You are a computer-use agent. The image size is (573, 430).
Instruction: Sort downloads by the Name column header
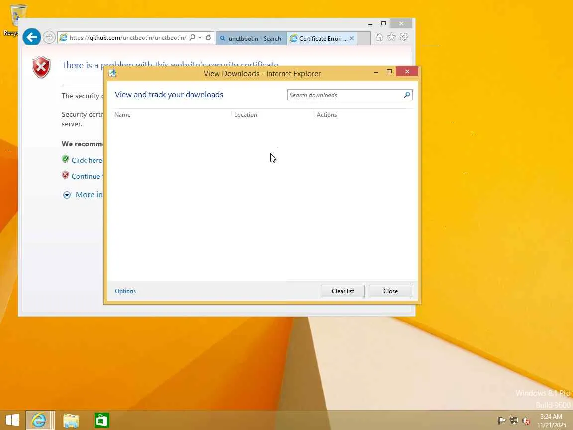click(x=122, y=115)
